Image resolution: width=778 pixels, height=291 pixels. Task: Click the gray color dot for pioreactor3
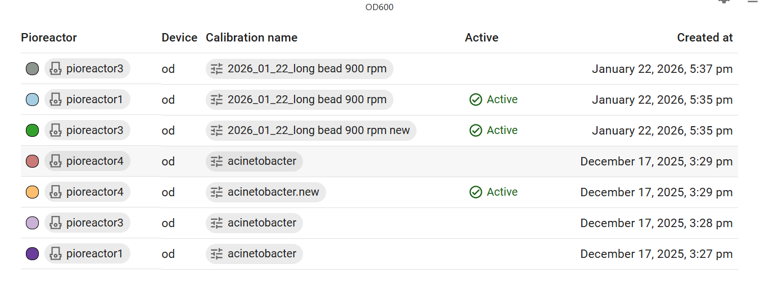coord(33,69)
